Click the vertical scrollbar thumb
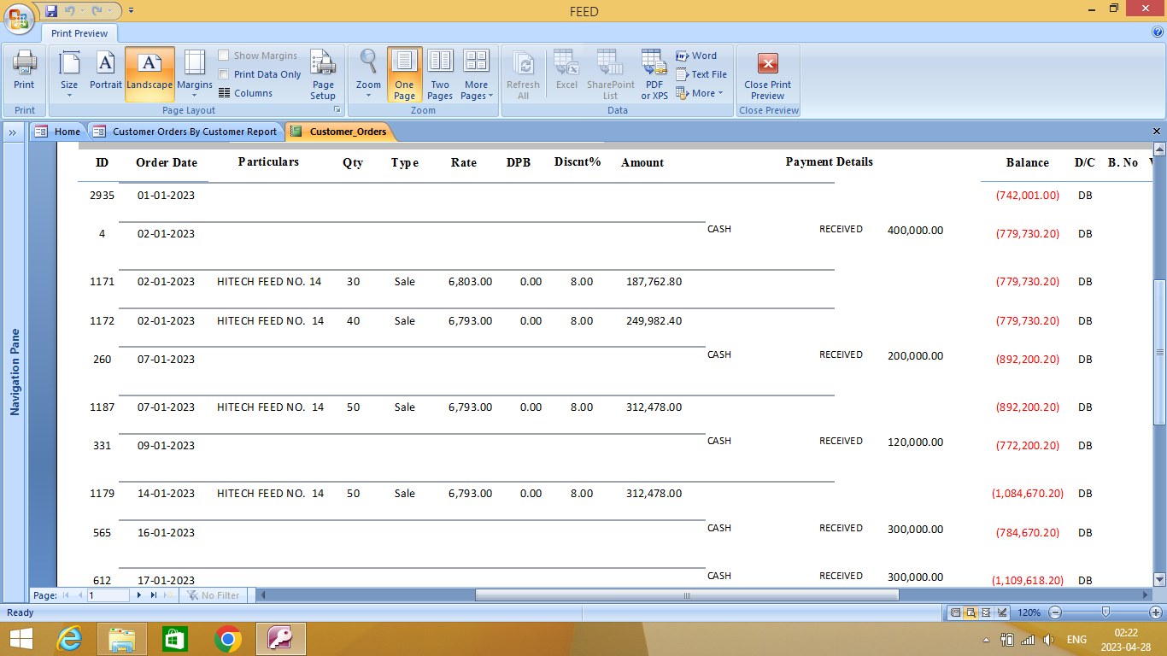The image size is (1167, 656). coord(1159,352)
